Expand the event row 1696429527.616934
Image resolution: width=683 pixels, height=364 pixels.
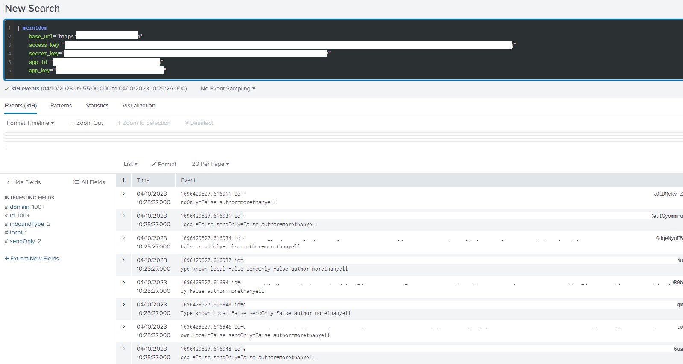pyautogui.click(x=124, y=238)
